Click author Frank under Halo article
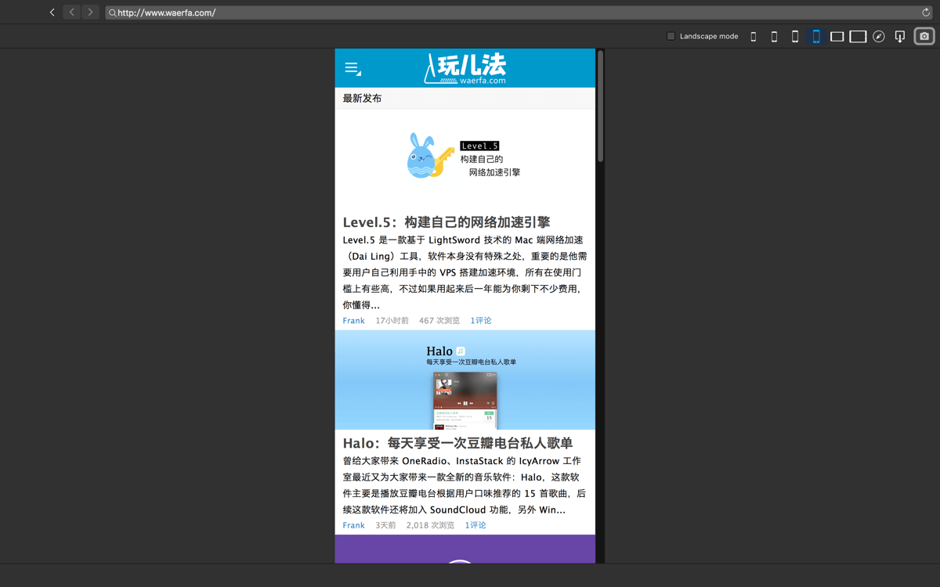 click(x=353, y=526)
